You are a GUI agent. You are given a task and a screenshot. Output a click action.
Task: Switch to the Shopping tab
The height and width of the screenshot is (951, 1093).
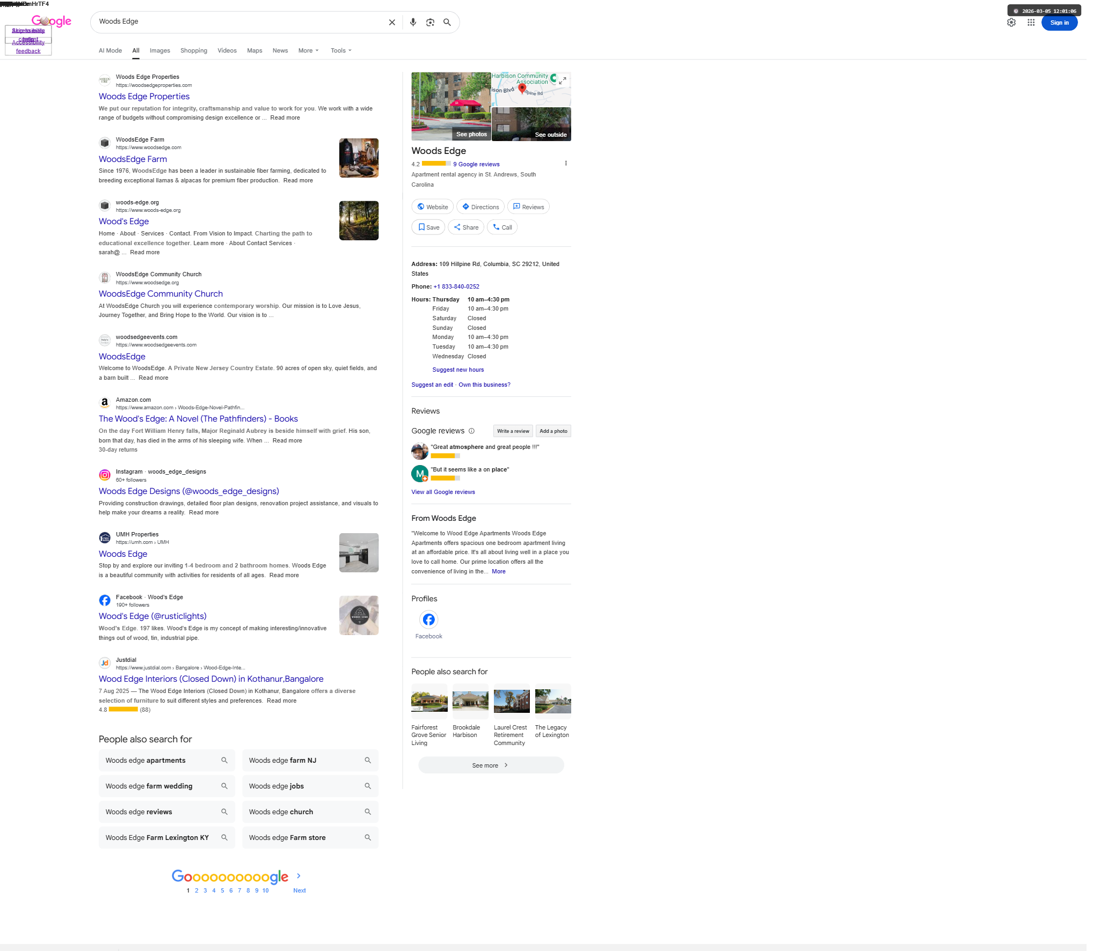coord(194,50)
